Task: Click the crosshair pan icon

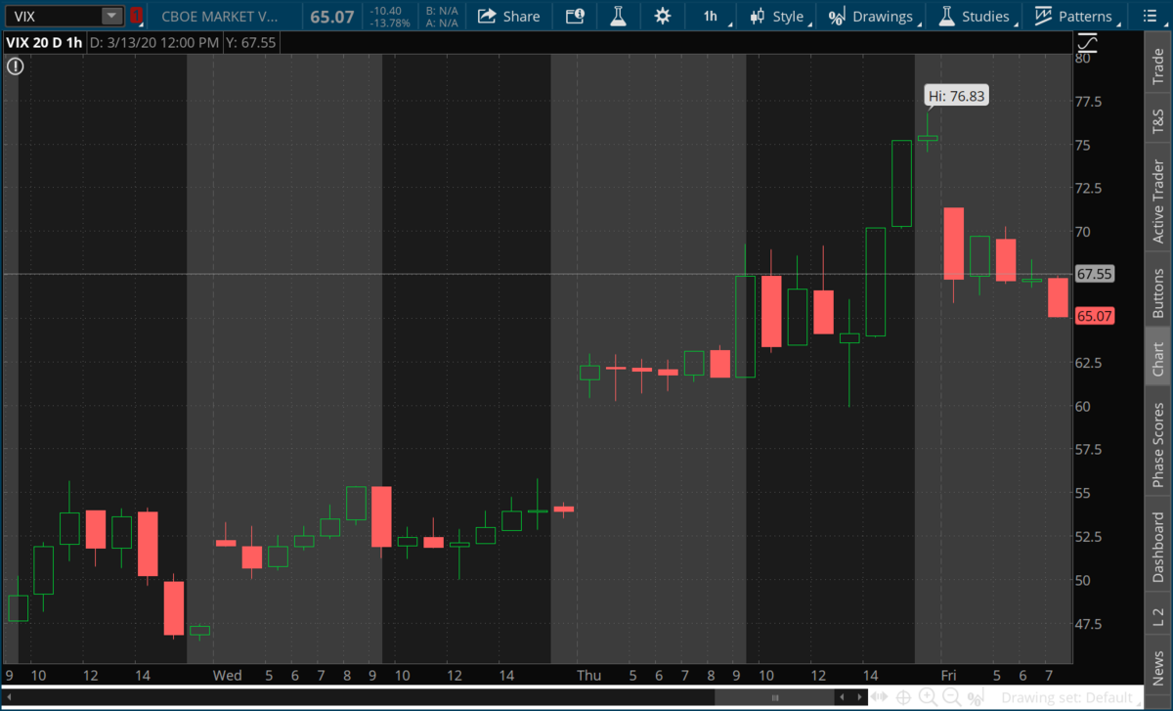Action: [x=903, y=697]
